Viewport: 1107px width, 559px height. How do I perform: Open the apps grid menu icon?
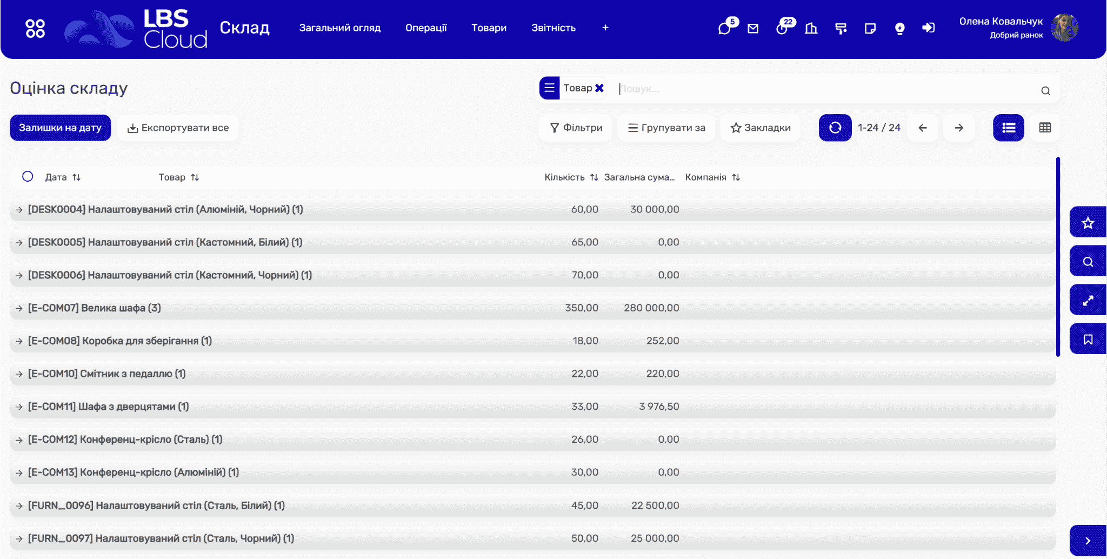tap(35, 28)
